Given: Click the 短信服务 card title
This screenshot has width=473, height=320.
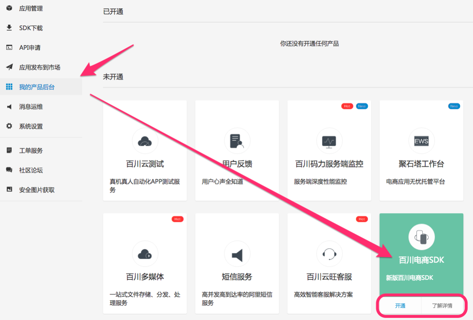Looking at the screenshot, I should pos(237,276).
